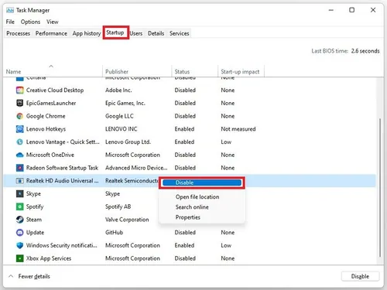387x290 pixels.
Task: Click Open file location menu entry
Action: 197,197
